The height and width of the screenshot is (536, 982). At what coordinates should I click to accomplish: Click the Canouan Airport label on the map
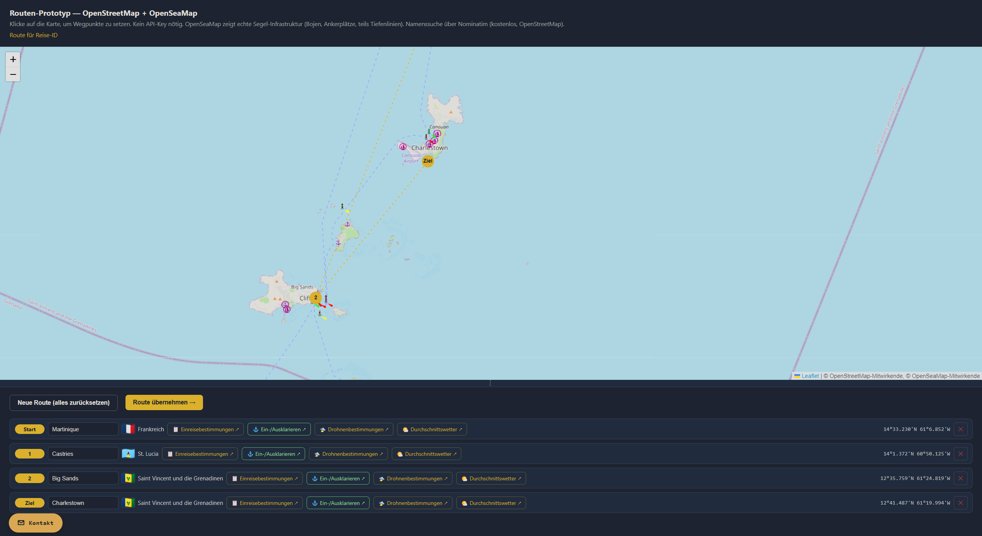(411, 158)
